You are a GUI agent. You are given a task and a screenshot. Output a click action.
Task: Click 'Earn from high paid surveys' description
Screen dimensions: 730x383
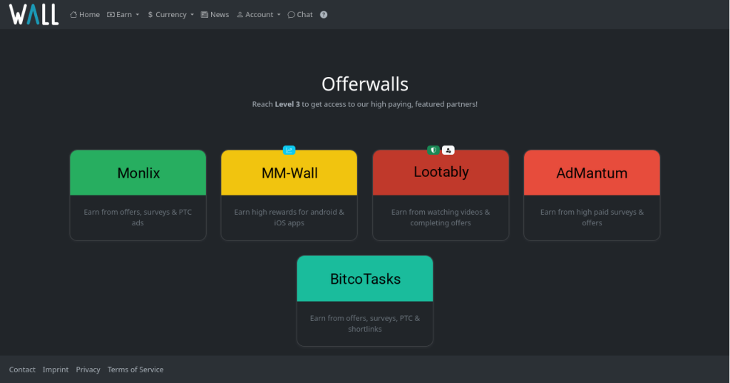pyautogui.click(x=592, y=217)
